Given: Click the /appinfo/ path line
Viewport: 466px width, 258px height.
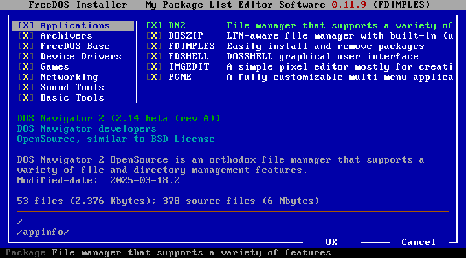Looking at the screenshot, I should 43,232.
